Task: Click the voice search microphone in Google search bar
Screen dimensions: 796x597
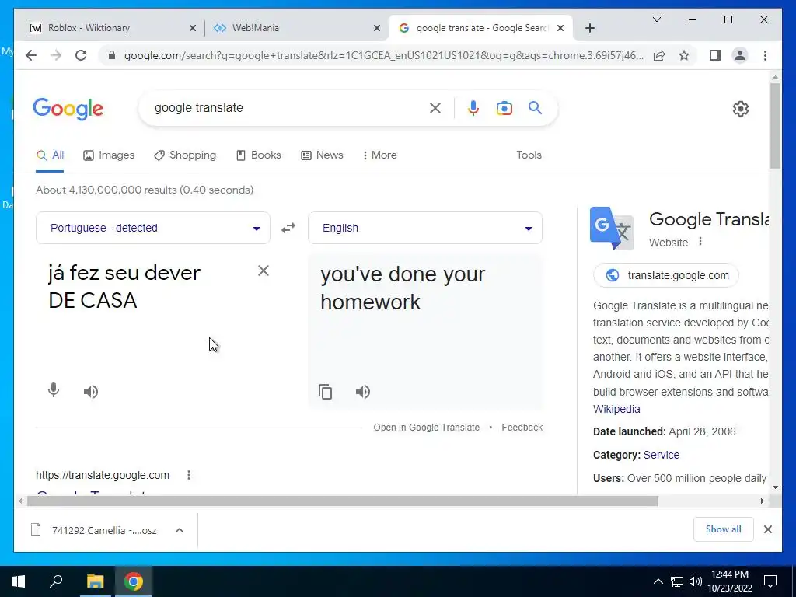Action: pyautogui.click(x=473, y=108)
